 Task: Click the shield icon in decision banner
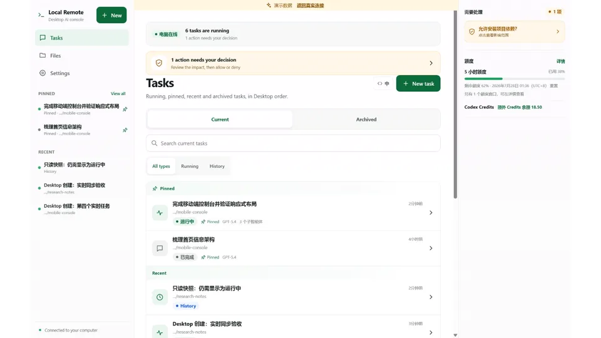158,63
